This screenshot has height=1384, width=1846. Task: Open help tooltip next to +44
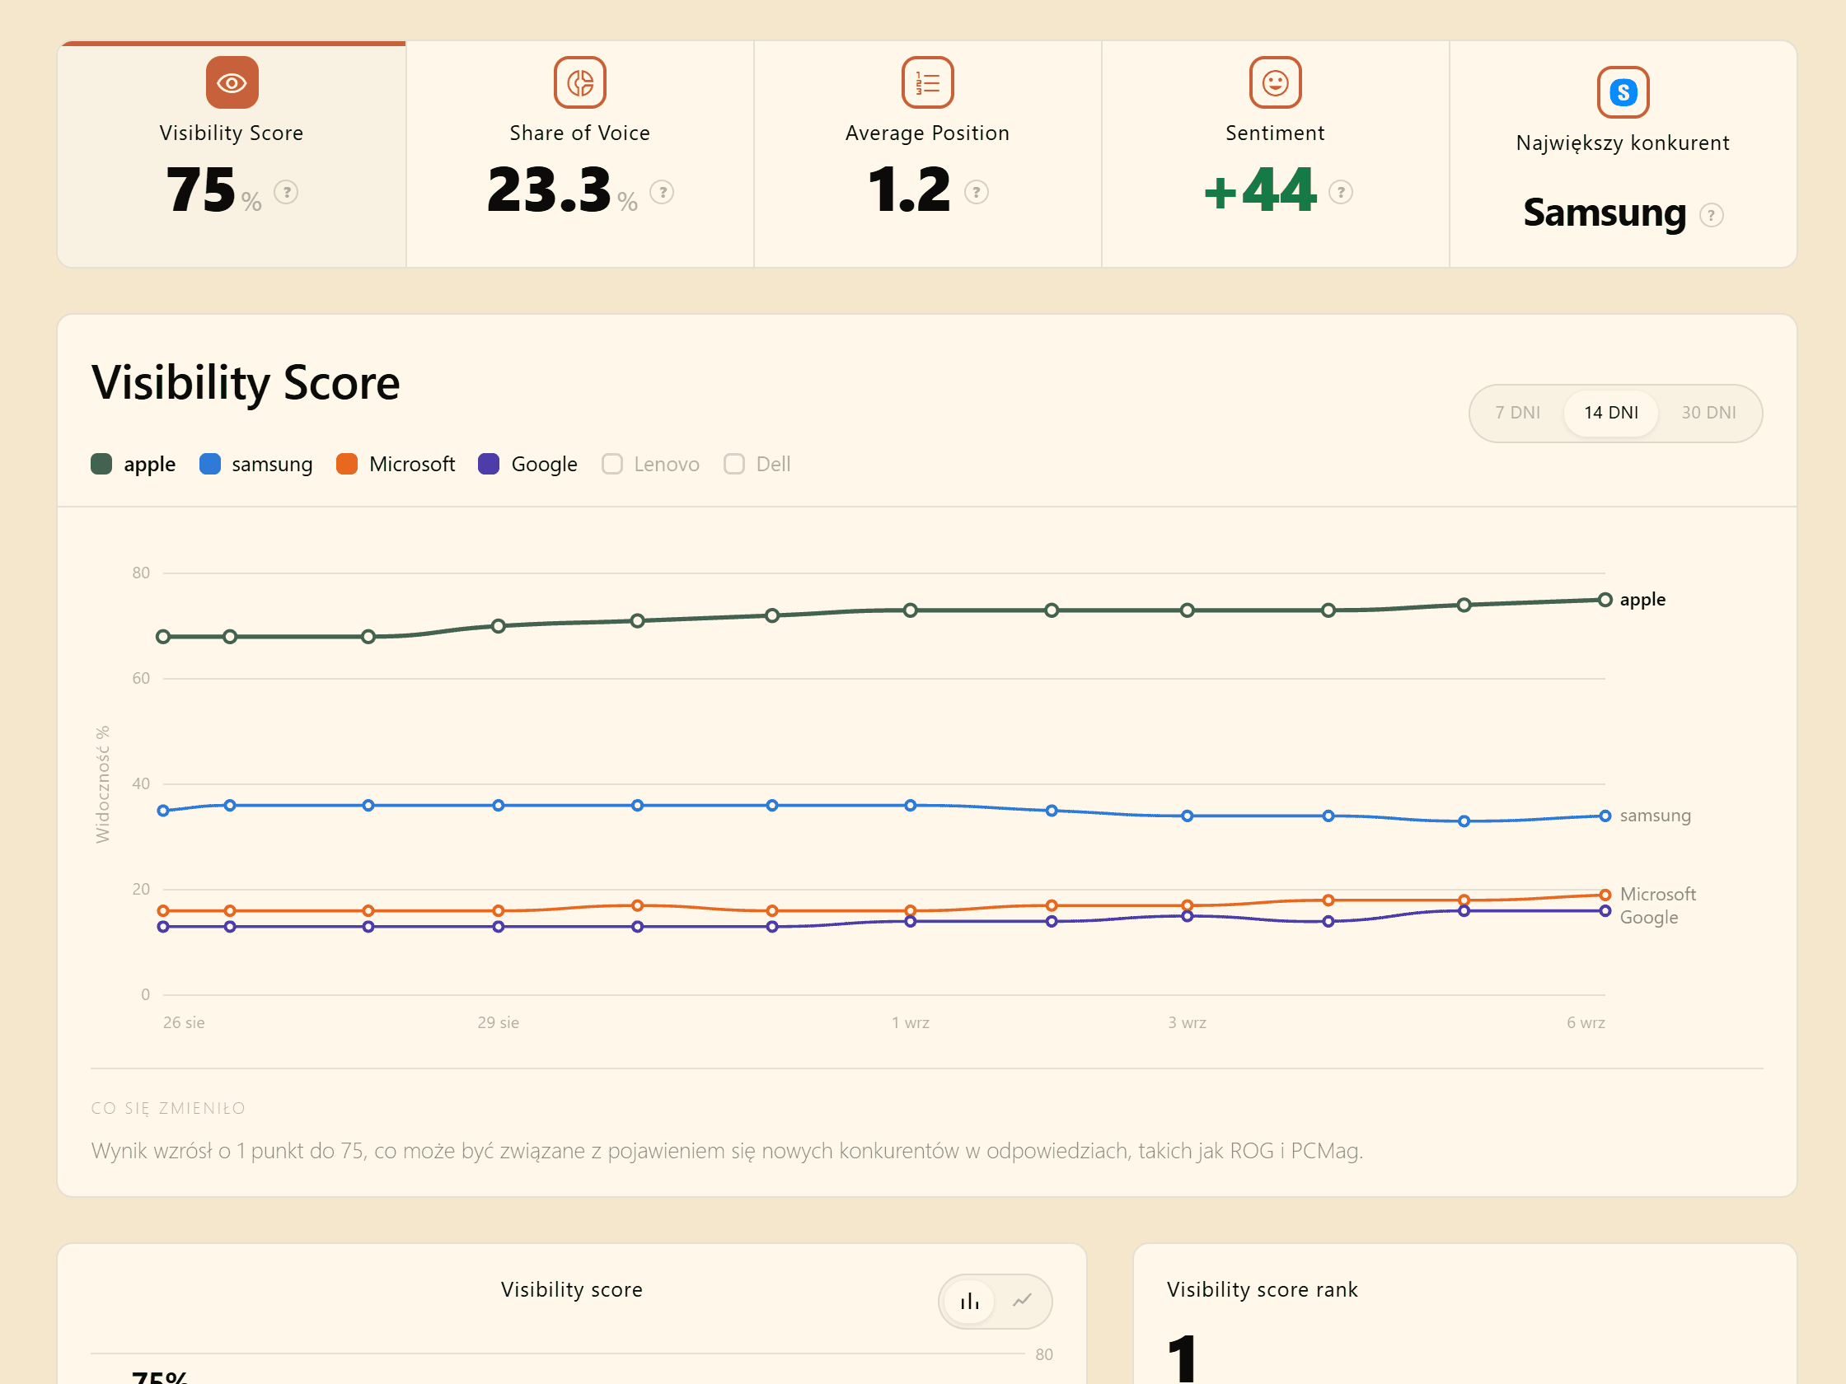1341,193
